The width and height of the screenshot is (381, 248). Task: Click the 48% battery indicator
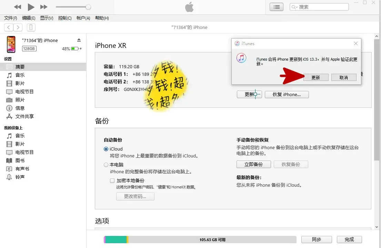(x=72, y=49)
